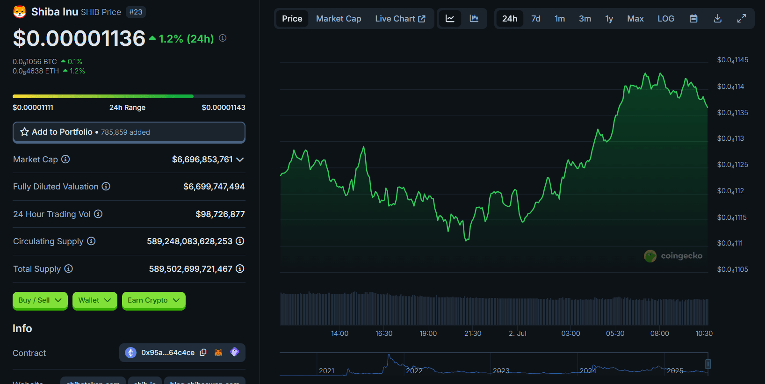Click the fully diluted value $6,699,747,494
The width and height of the screenshot is (765, 384).
click(x=214, y=187)
